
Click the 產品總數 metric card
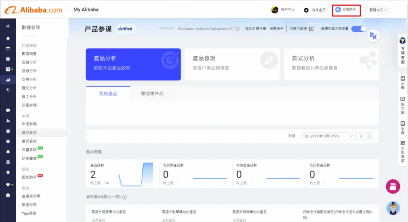pos(122,174)
